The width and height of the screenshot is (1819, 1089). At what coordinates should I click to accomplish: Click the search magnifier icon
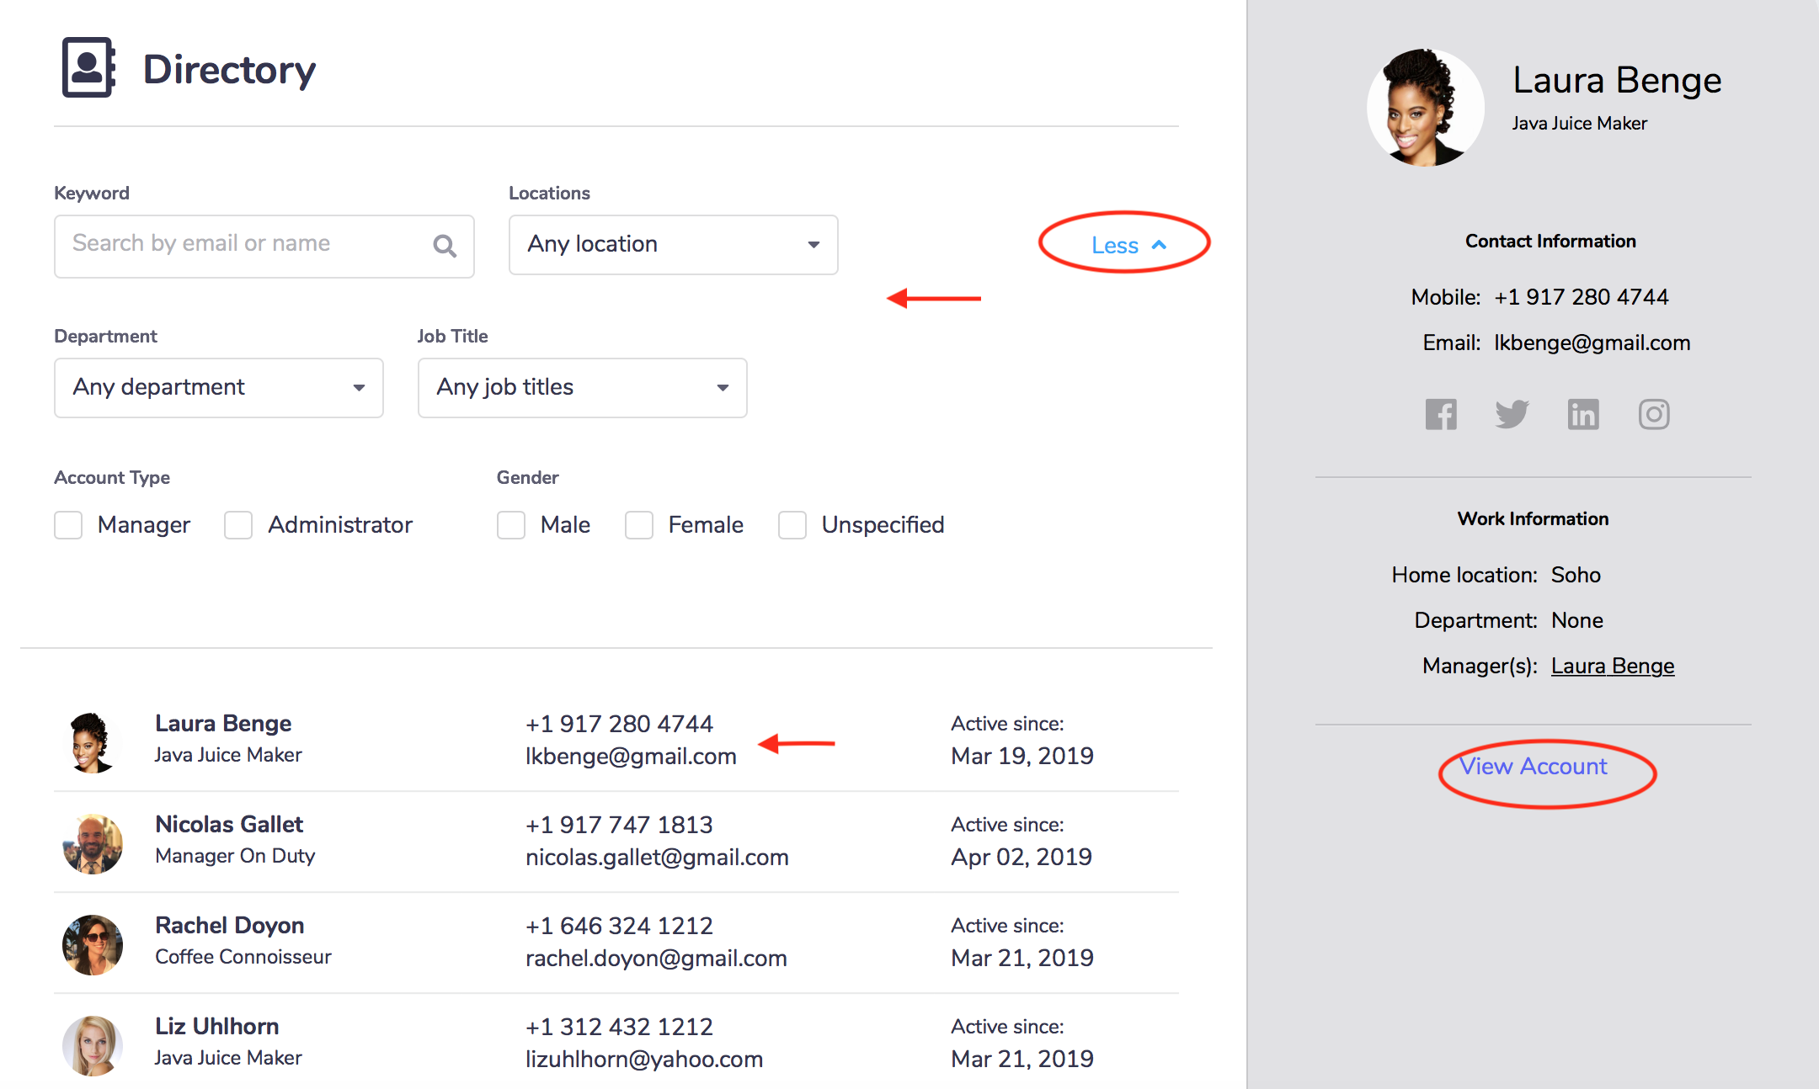click(445, 246)
